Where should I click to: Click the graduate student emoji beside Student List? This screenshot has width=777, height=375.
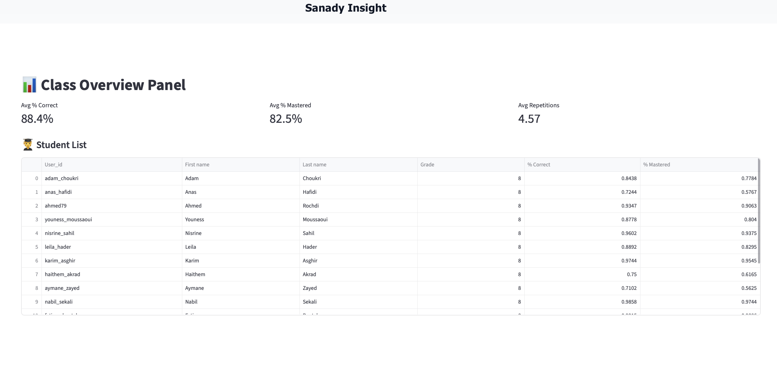coord(28,145)
